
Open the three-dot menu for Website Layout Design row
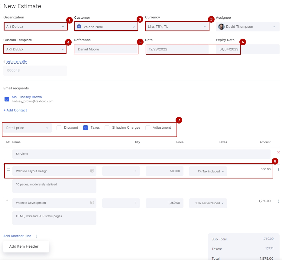pos(278,169)
